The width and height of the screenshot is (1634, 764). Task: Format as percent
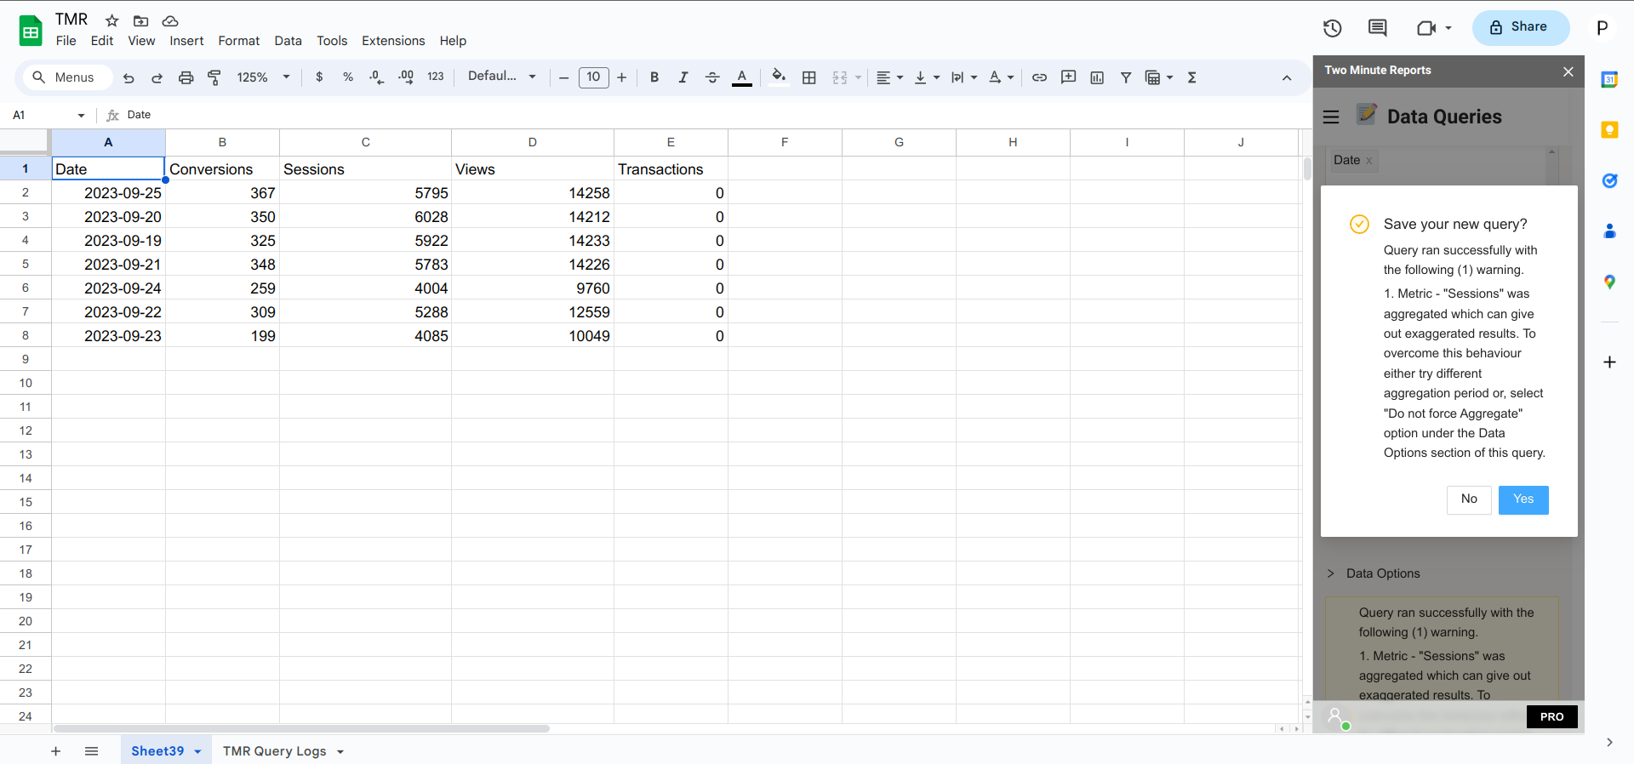point(348,77)
